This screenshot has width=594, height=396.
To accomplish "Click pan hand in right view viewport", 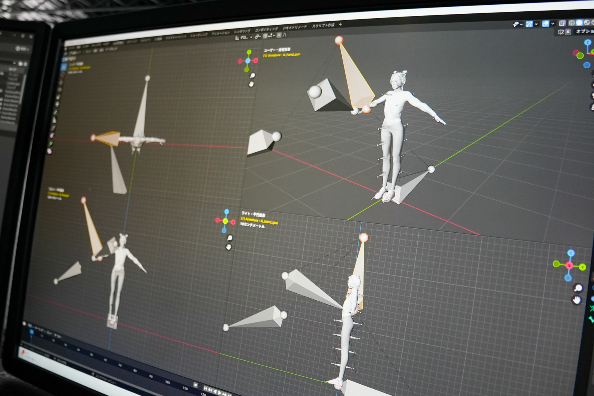I will (577, 300).
